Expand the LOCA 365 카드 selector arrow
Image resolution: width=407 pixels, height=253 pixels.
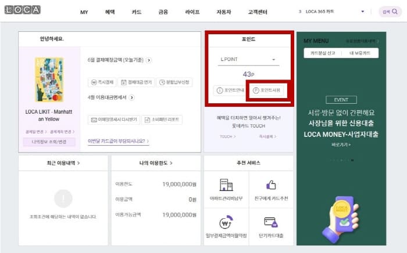click(x=363, y=12)
